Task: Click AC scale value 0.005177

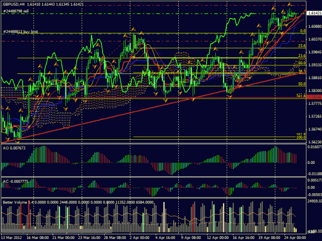Action: pyautogui.click(x=315, y=180)
